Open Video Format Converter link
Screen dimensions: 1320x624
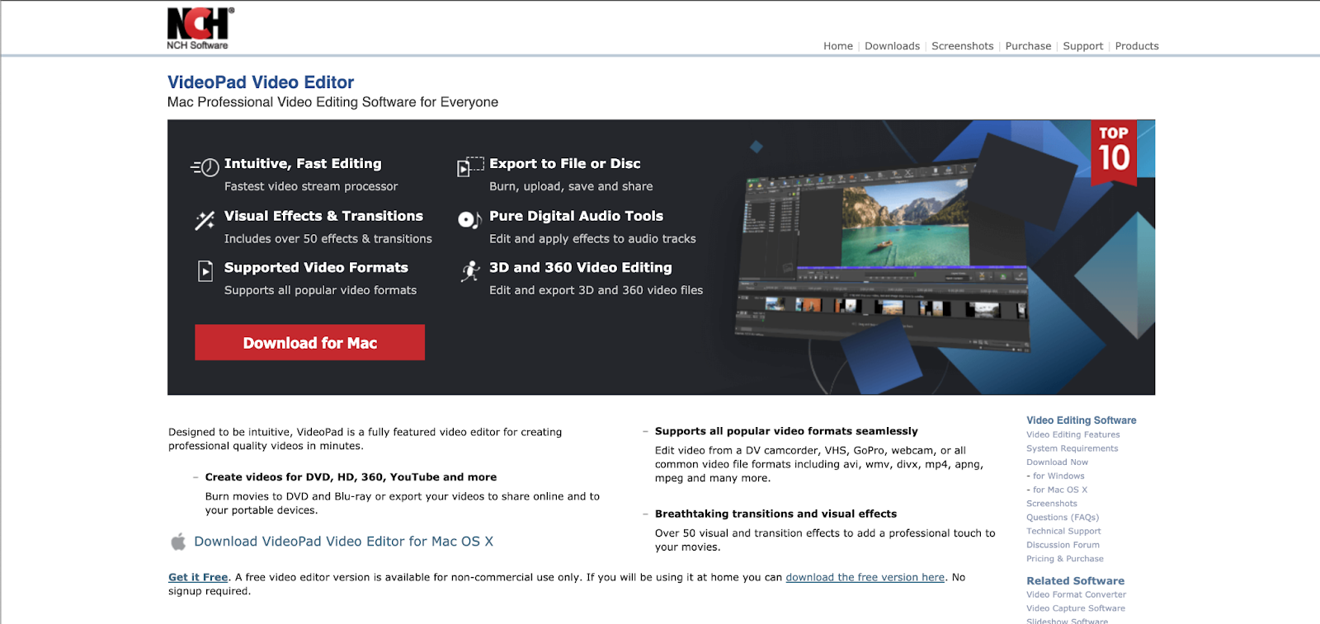tap(1076, 594)
